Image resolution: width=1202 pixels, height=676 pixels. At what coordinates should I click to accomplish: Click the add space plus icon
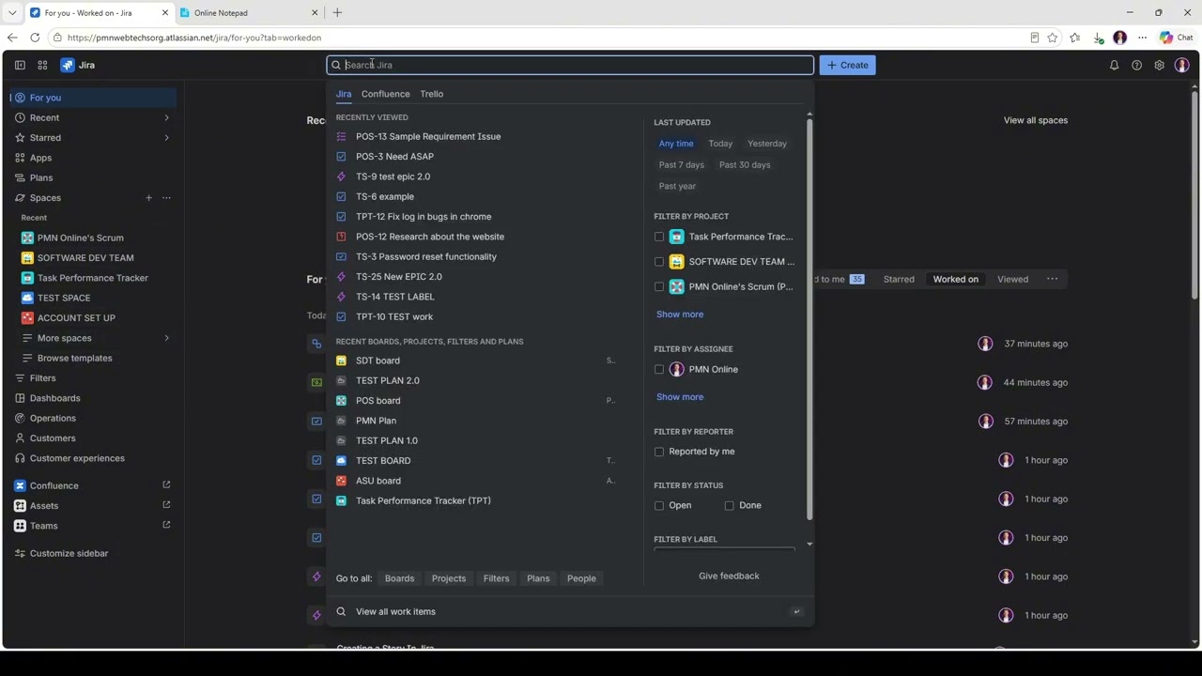click(x=148, y=197)
